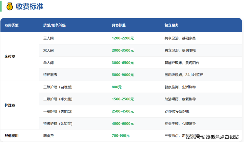Click the 700-900元 meal fee price
This screenshot has width=244, height=142.
click(x=121, y=135)
